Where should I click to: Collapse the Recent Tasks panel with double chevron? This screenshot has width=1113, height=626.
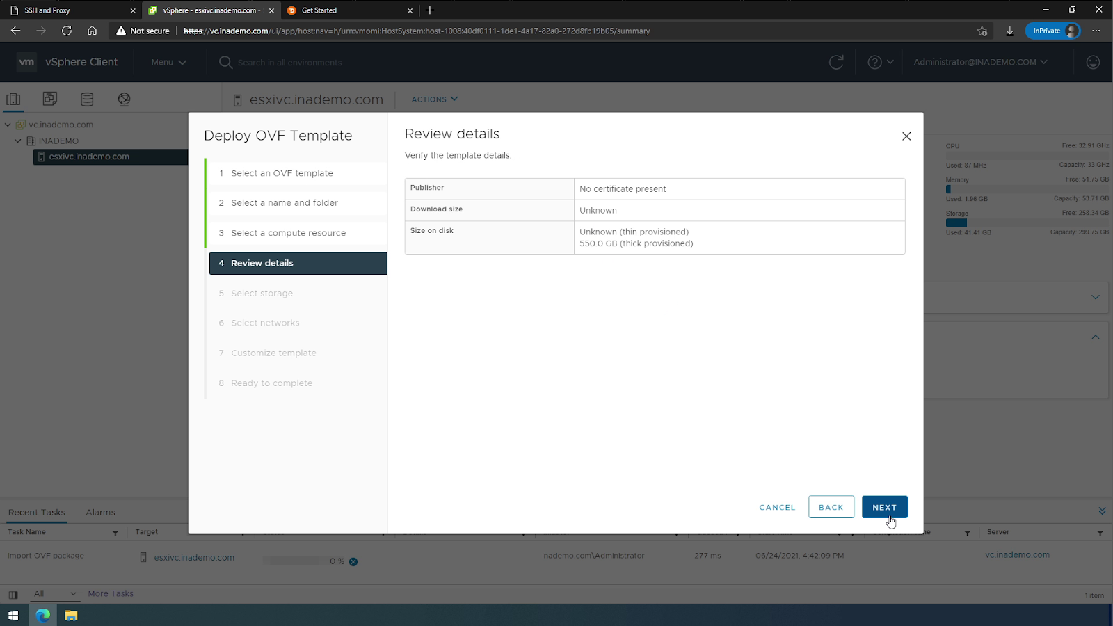tap(1102, 511)
